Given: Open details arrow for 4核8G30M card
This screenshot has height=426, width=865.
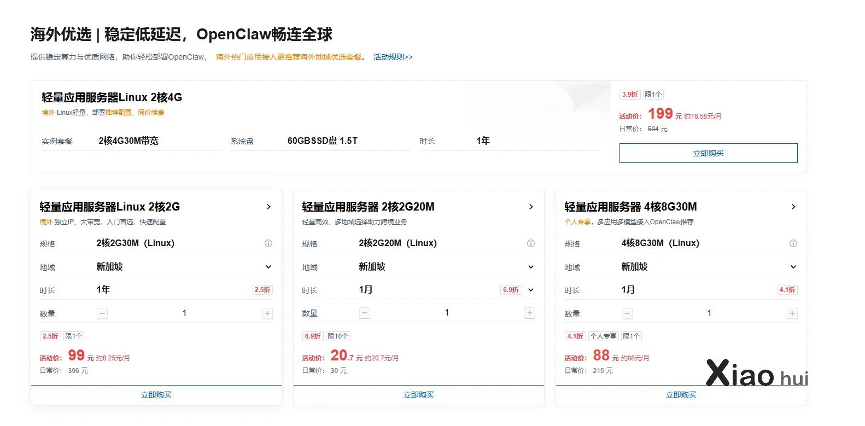Looking at the screenshot, I should pos(793,207).
